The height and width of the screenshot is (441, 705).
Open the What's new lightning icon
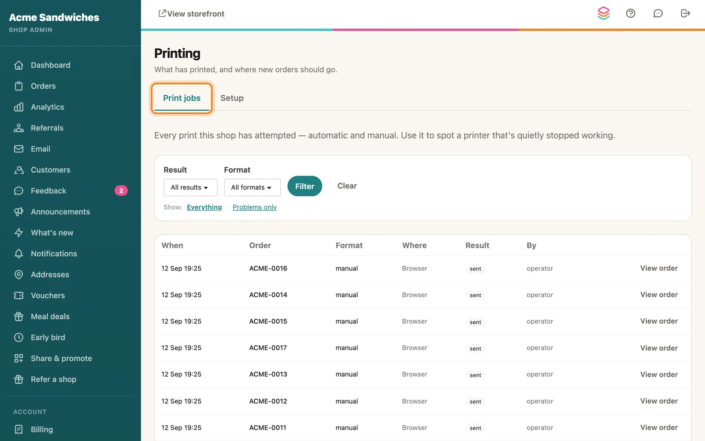tap(19, 233)
